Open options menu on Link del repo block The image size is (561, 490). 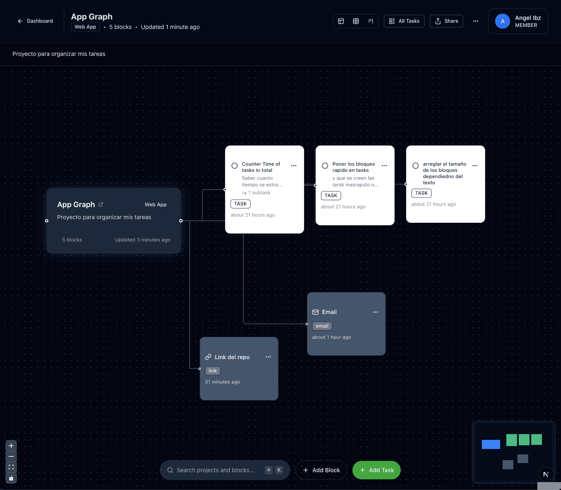pos(268,357)
